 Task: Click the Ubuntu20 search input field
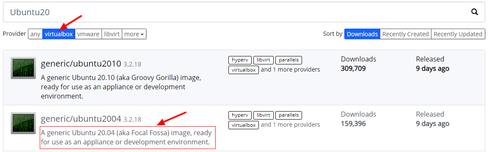point(244,12)
